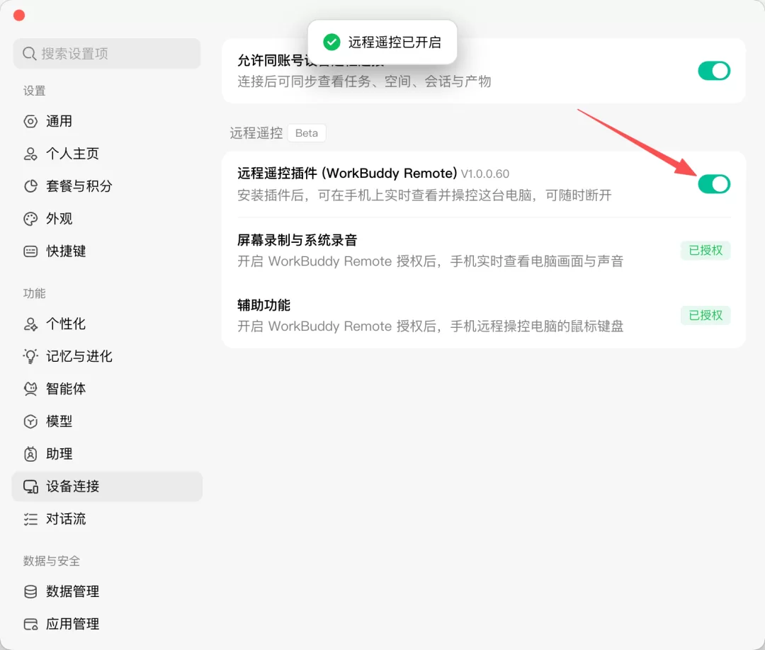Click the 通用 gear icon
The image size is (765, 650).
point(30,121)
